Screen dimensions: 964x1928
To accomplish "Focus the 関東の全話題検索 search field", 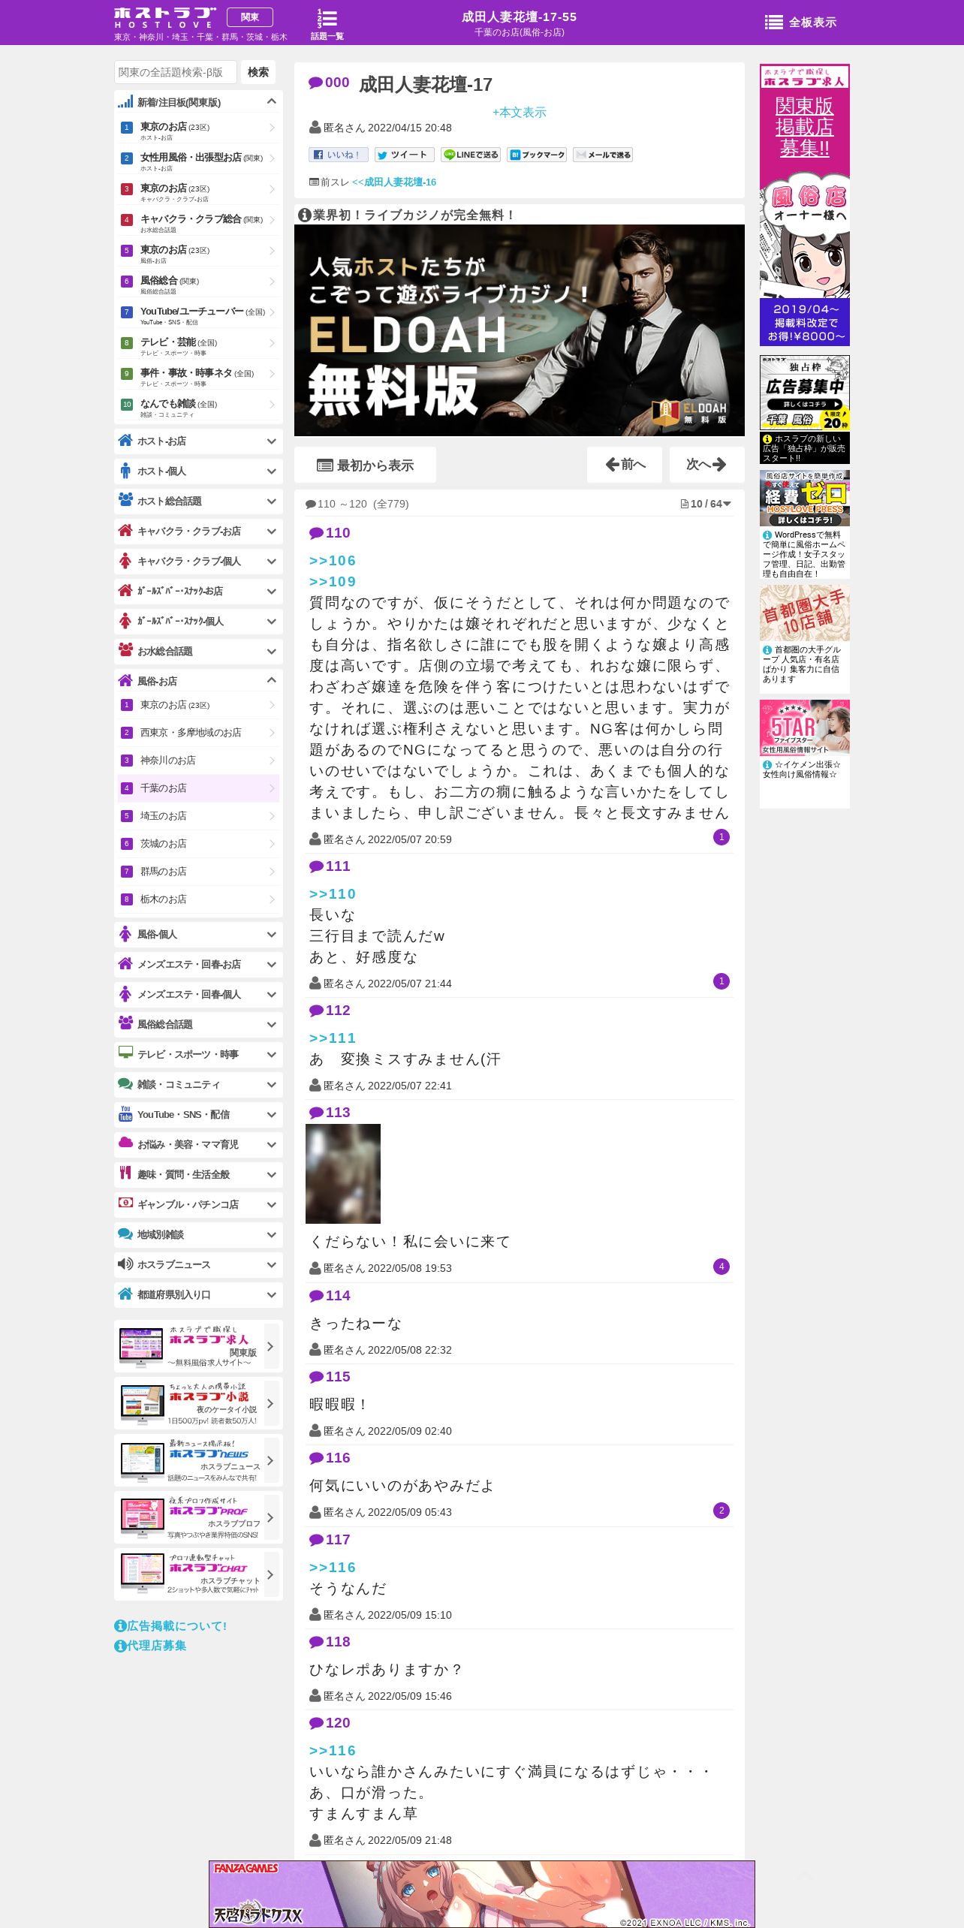I will pos(176,72).
